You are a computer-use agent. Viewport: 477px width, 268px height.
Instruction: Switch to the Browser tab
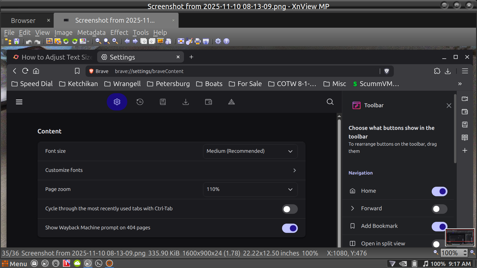23,21
